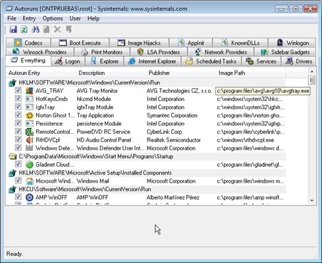Switch to the AppInit tab
The image size is (322, 263).
click(x=191, y=43)
